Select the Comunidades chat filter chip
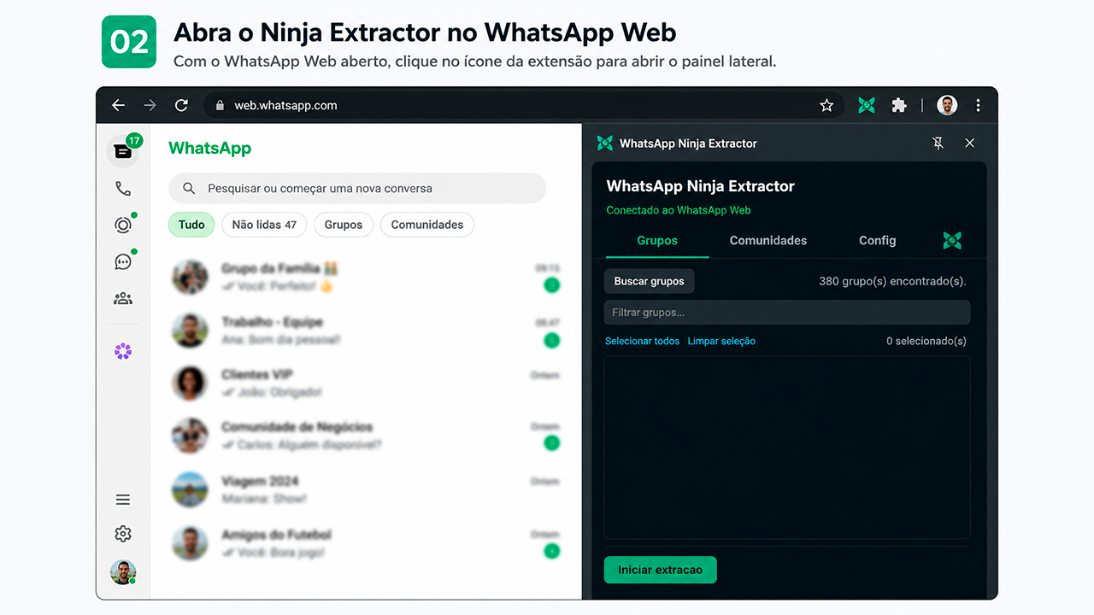This screenshot has height=615, width=1094. click(x=427, y=225)
